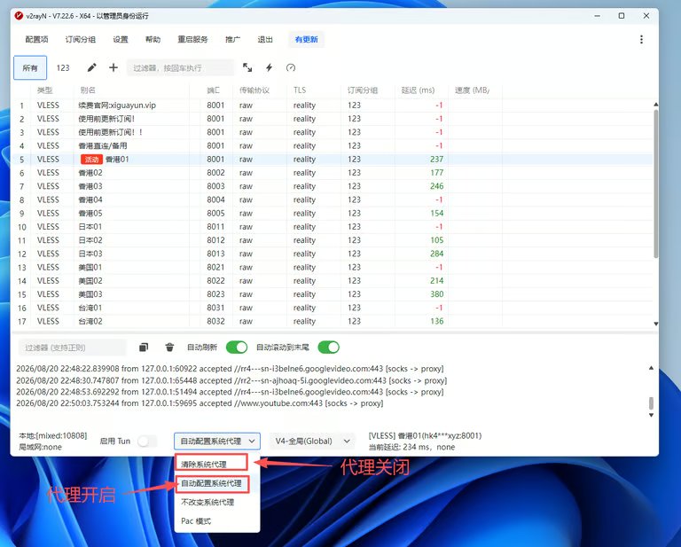
Task: Click the server list vertical scrollbar thumb
Action: [656, 184]
